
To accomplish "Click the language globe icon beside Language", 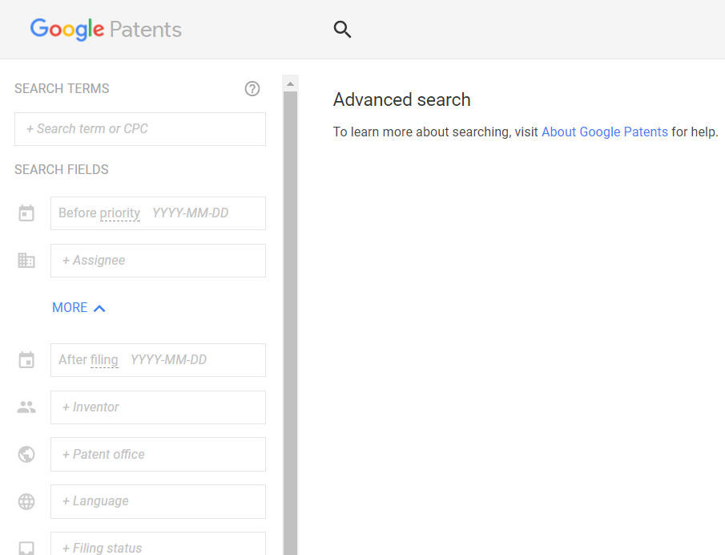I will point(26,502).
